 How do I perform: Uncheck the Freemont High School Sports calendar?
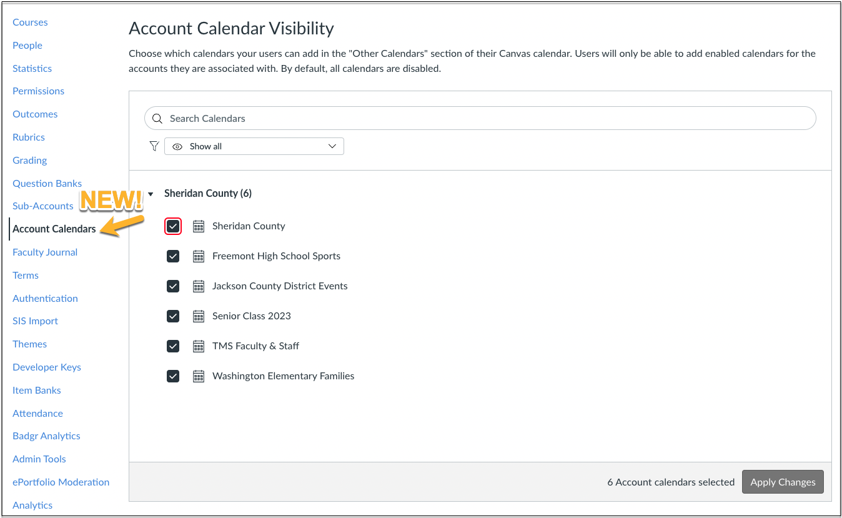(173, 256)
